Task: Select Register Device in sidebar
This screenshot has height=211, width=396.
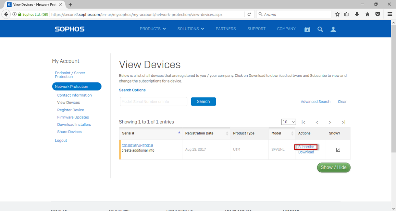Action: (x=70, y=110)
